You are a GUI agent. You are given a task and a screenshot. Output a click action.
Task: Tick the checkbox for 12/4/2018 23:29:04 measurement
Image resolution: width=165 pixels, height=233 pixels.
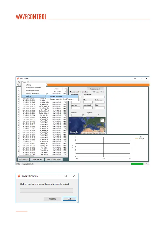point(19,100)
